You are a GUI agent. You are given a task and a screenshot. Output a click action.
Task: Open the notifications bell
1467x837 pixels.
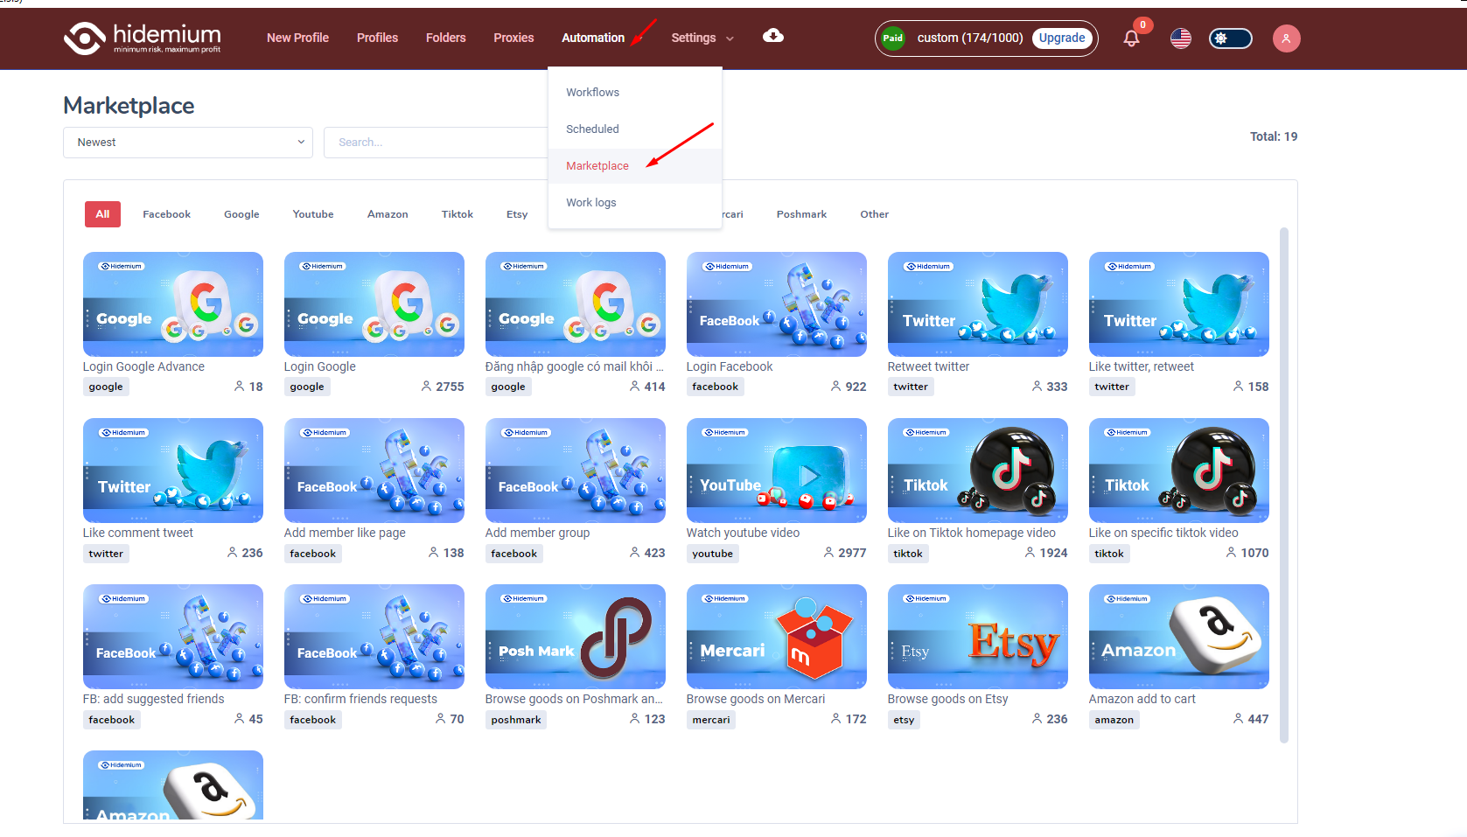click(x=1131, y=38)
